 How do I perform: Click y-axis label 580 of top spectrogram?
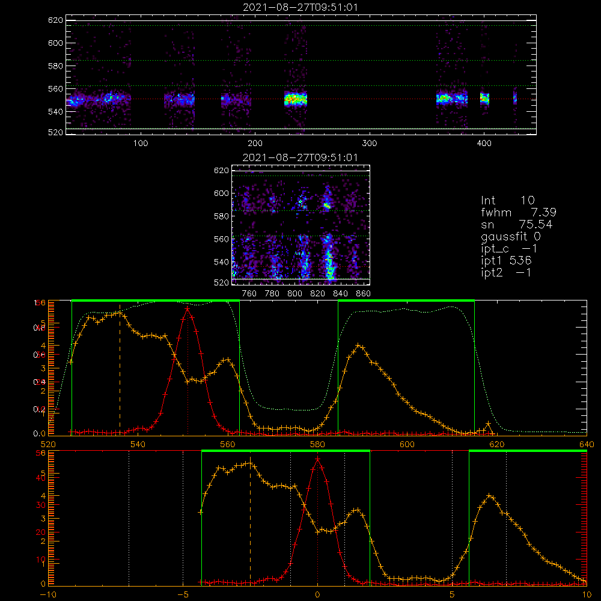pyautogui.click(x=55, y=66)
